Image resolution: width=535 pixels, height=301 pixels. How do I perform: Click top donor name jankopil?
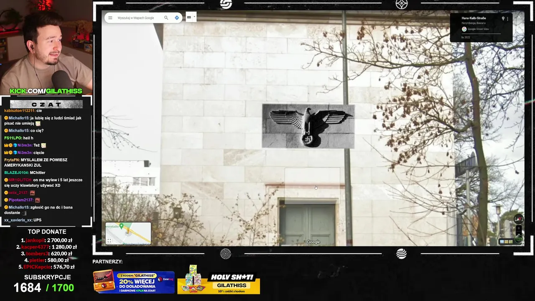[x=35, y=240]
